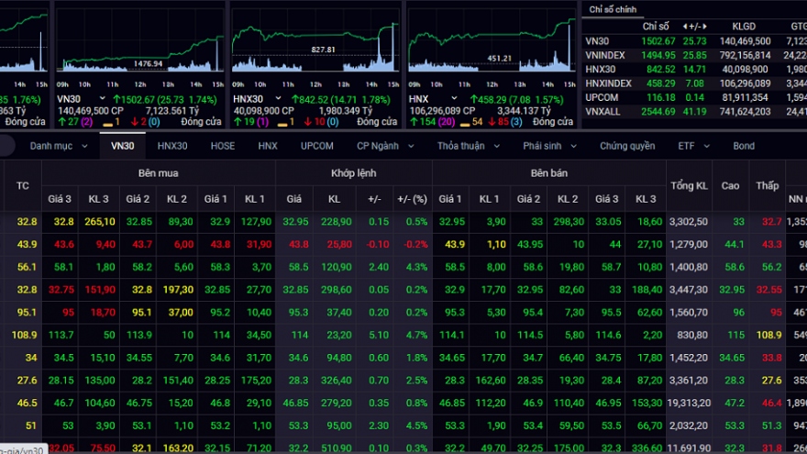Click the green up arrow beside the HNX30 index value
Image resolution: width=807 pixels, height=454 pixels.
pyautogui.click(x=294, y=98)
